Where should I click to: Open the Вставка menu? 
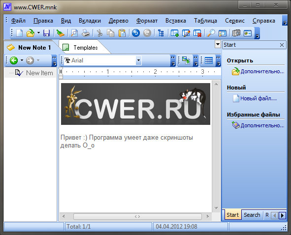pyautogui.click(x=176, y=21)
